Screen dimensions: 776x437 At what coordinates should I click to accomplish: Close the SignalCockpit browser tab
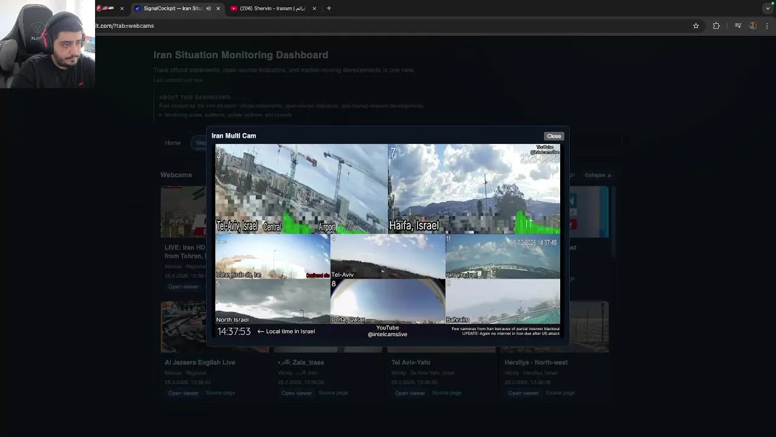(218, 8)
